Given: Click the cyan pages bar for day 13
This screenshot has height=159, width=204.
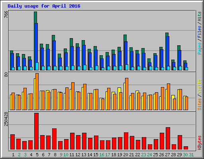Looking at the screenshot, I should click(x=85, y=68).
